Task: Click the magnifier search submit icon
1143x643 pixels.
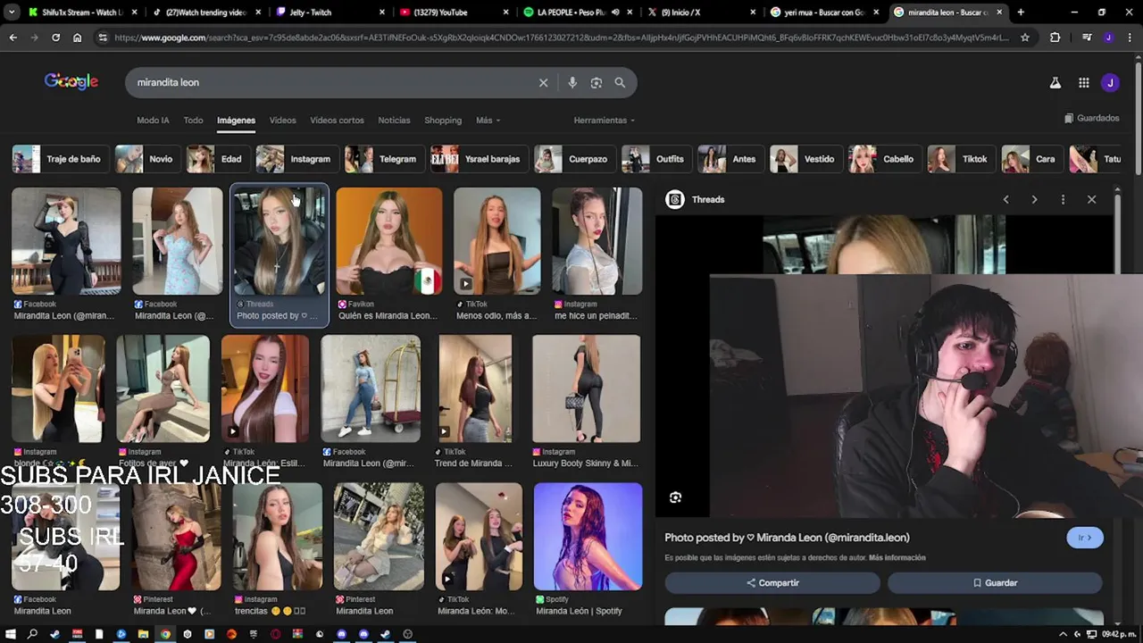Action: coord(620,82)
